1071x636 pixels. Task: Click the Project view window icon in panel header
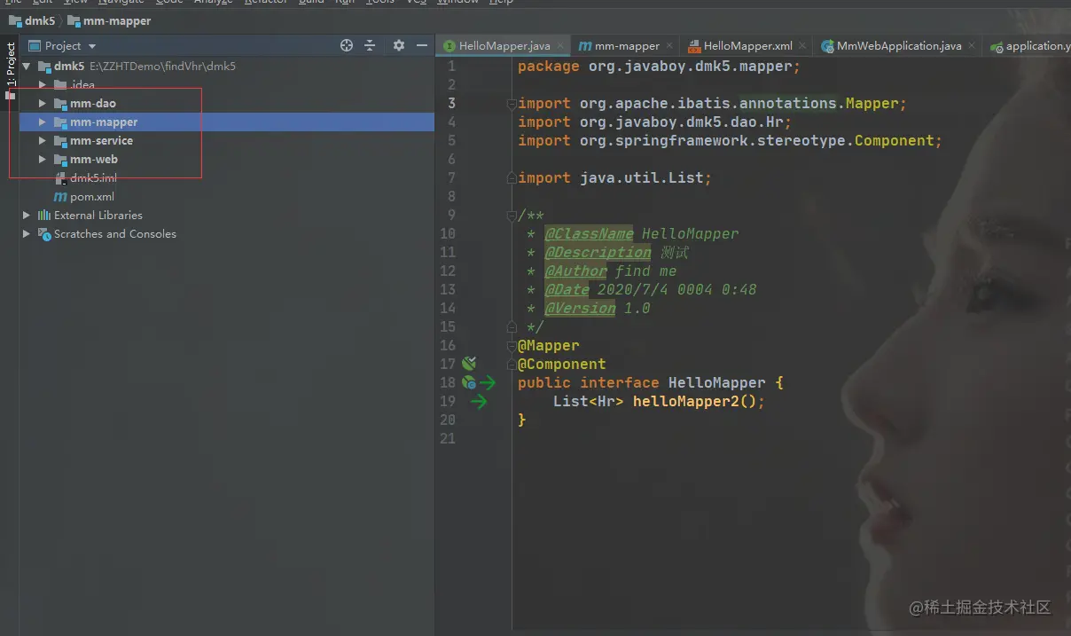[x=35, y=45]
